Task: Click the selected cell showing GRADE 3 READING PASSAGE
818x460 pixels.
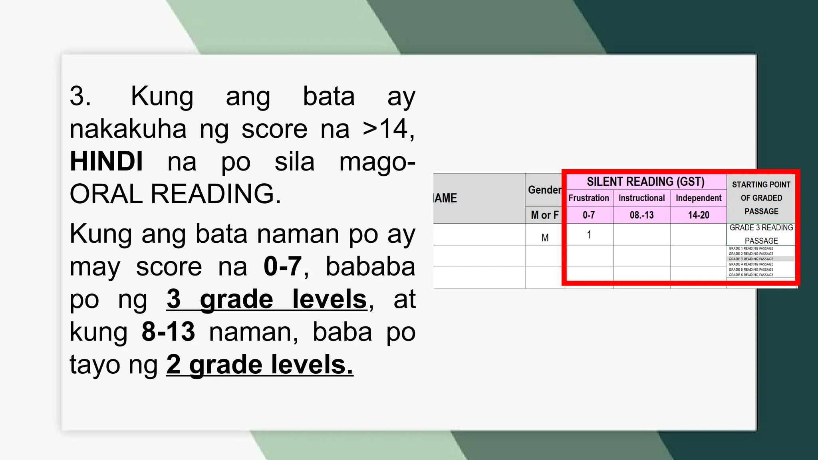Action: [x=761, y=234]
